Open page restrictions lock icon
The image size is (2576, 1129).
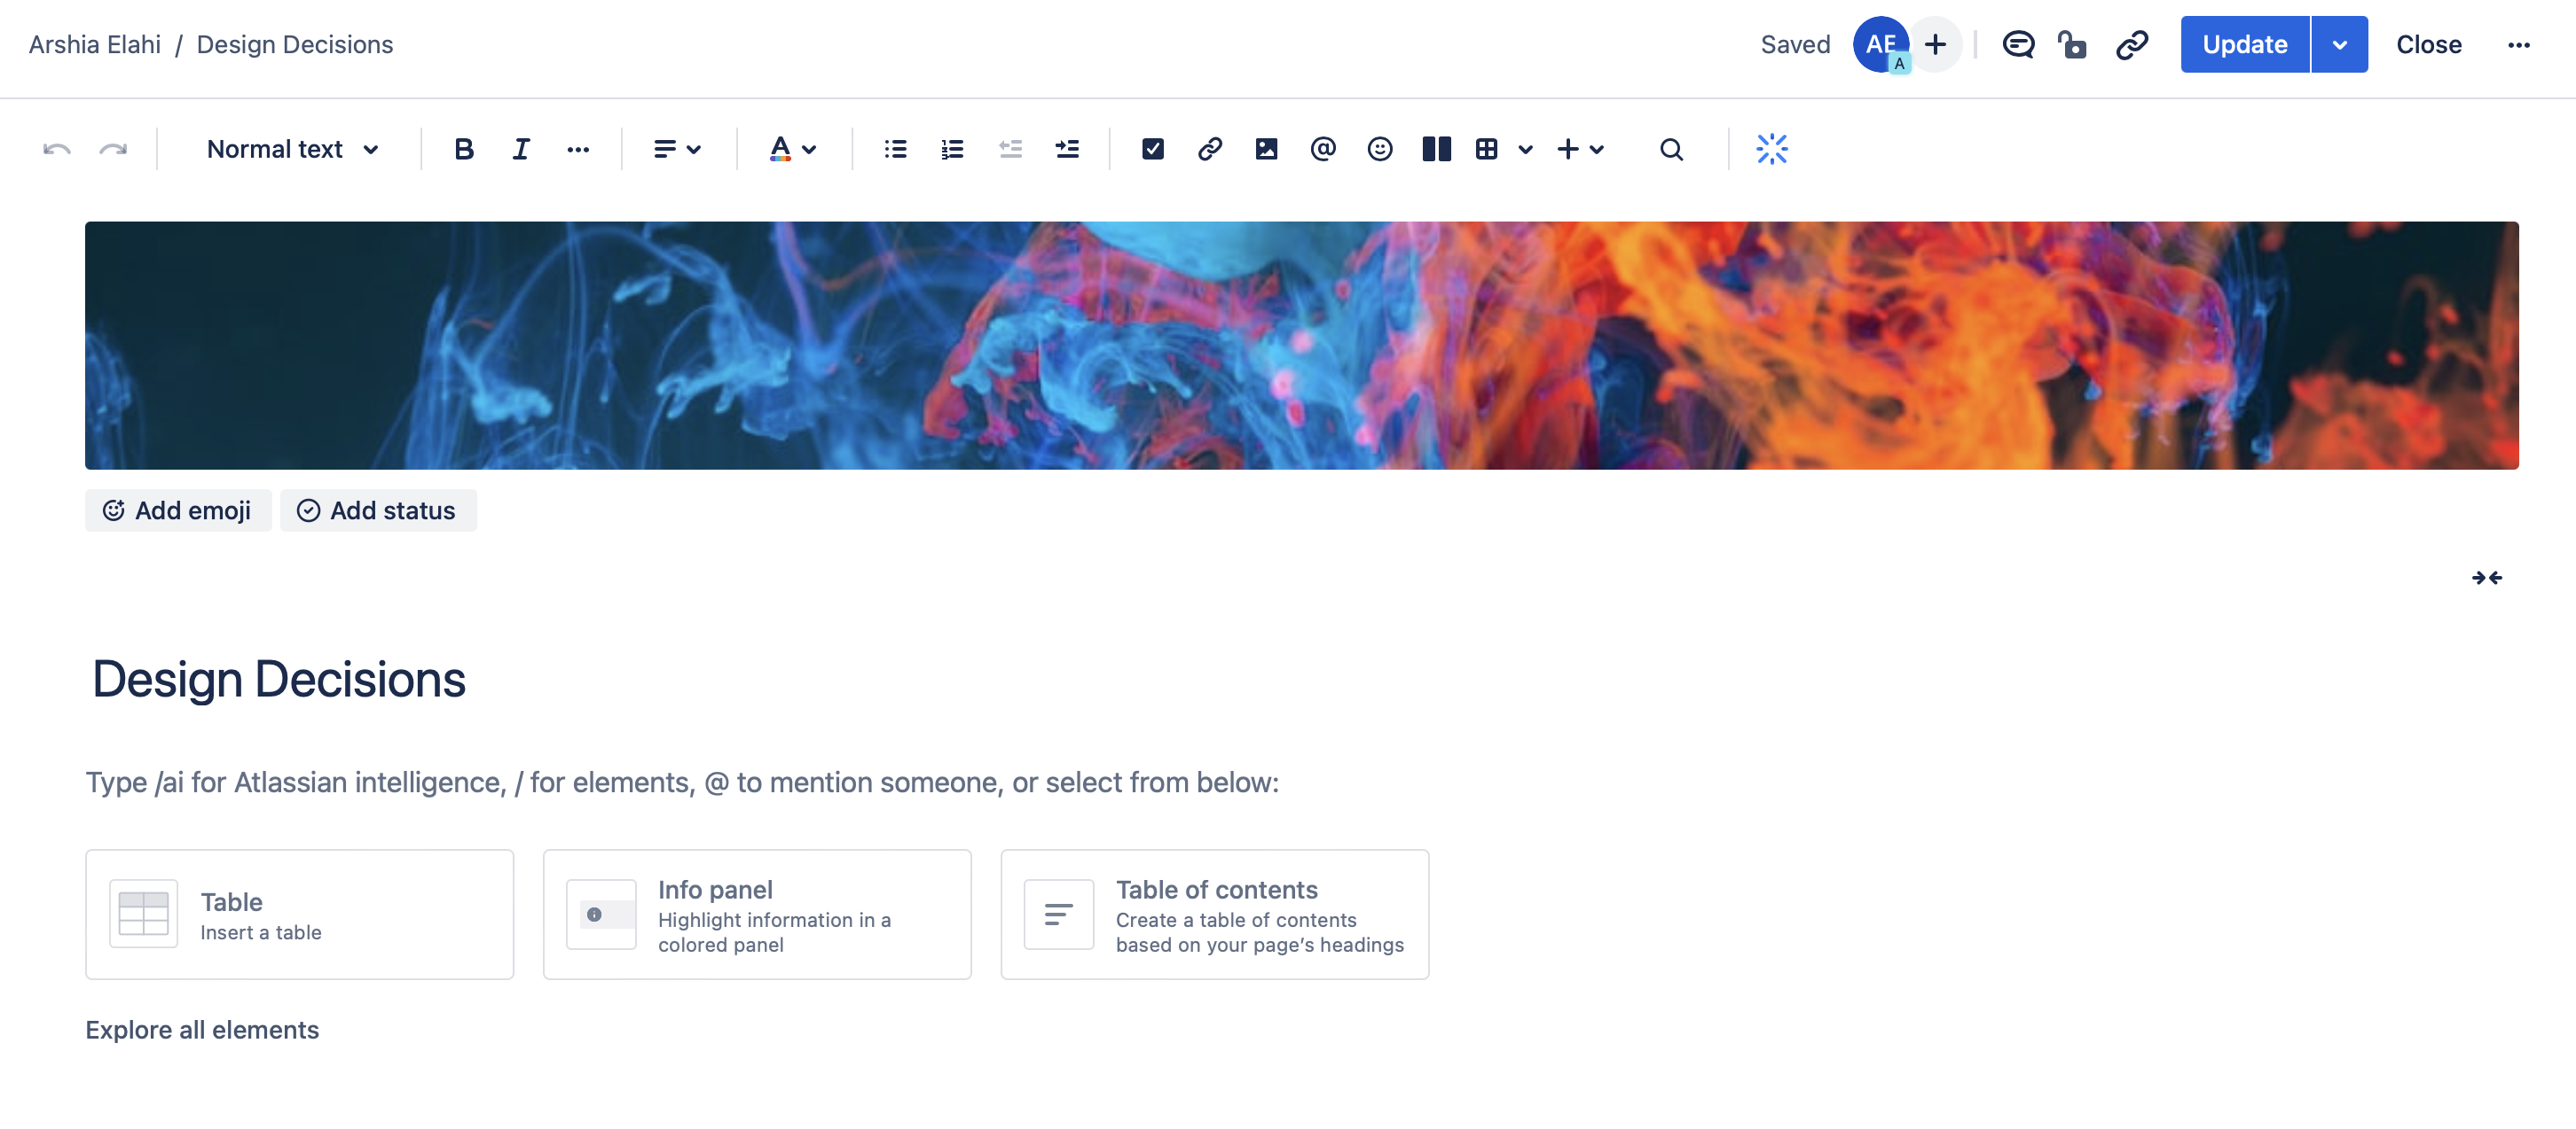[2072, 45]
